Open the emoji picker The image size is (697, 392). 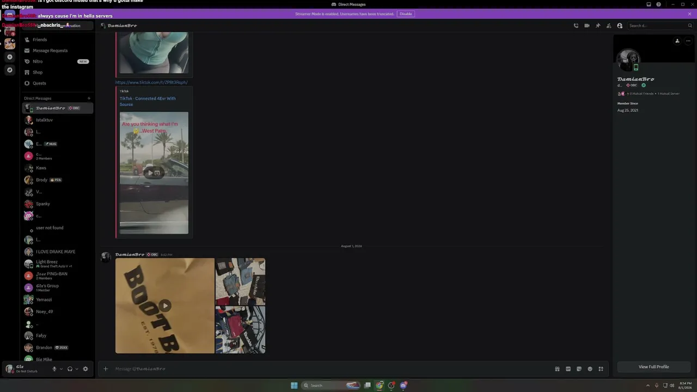click(x=590, y=369)
